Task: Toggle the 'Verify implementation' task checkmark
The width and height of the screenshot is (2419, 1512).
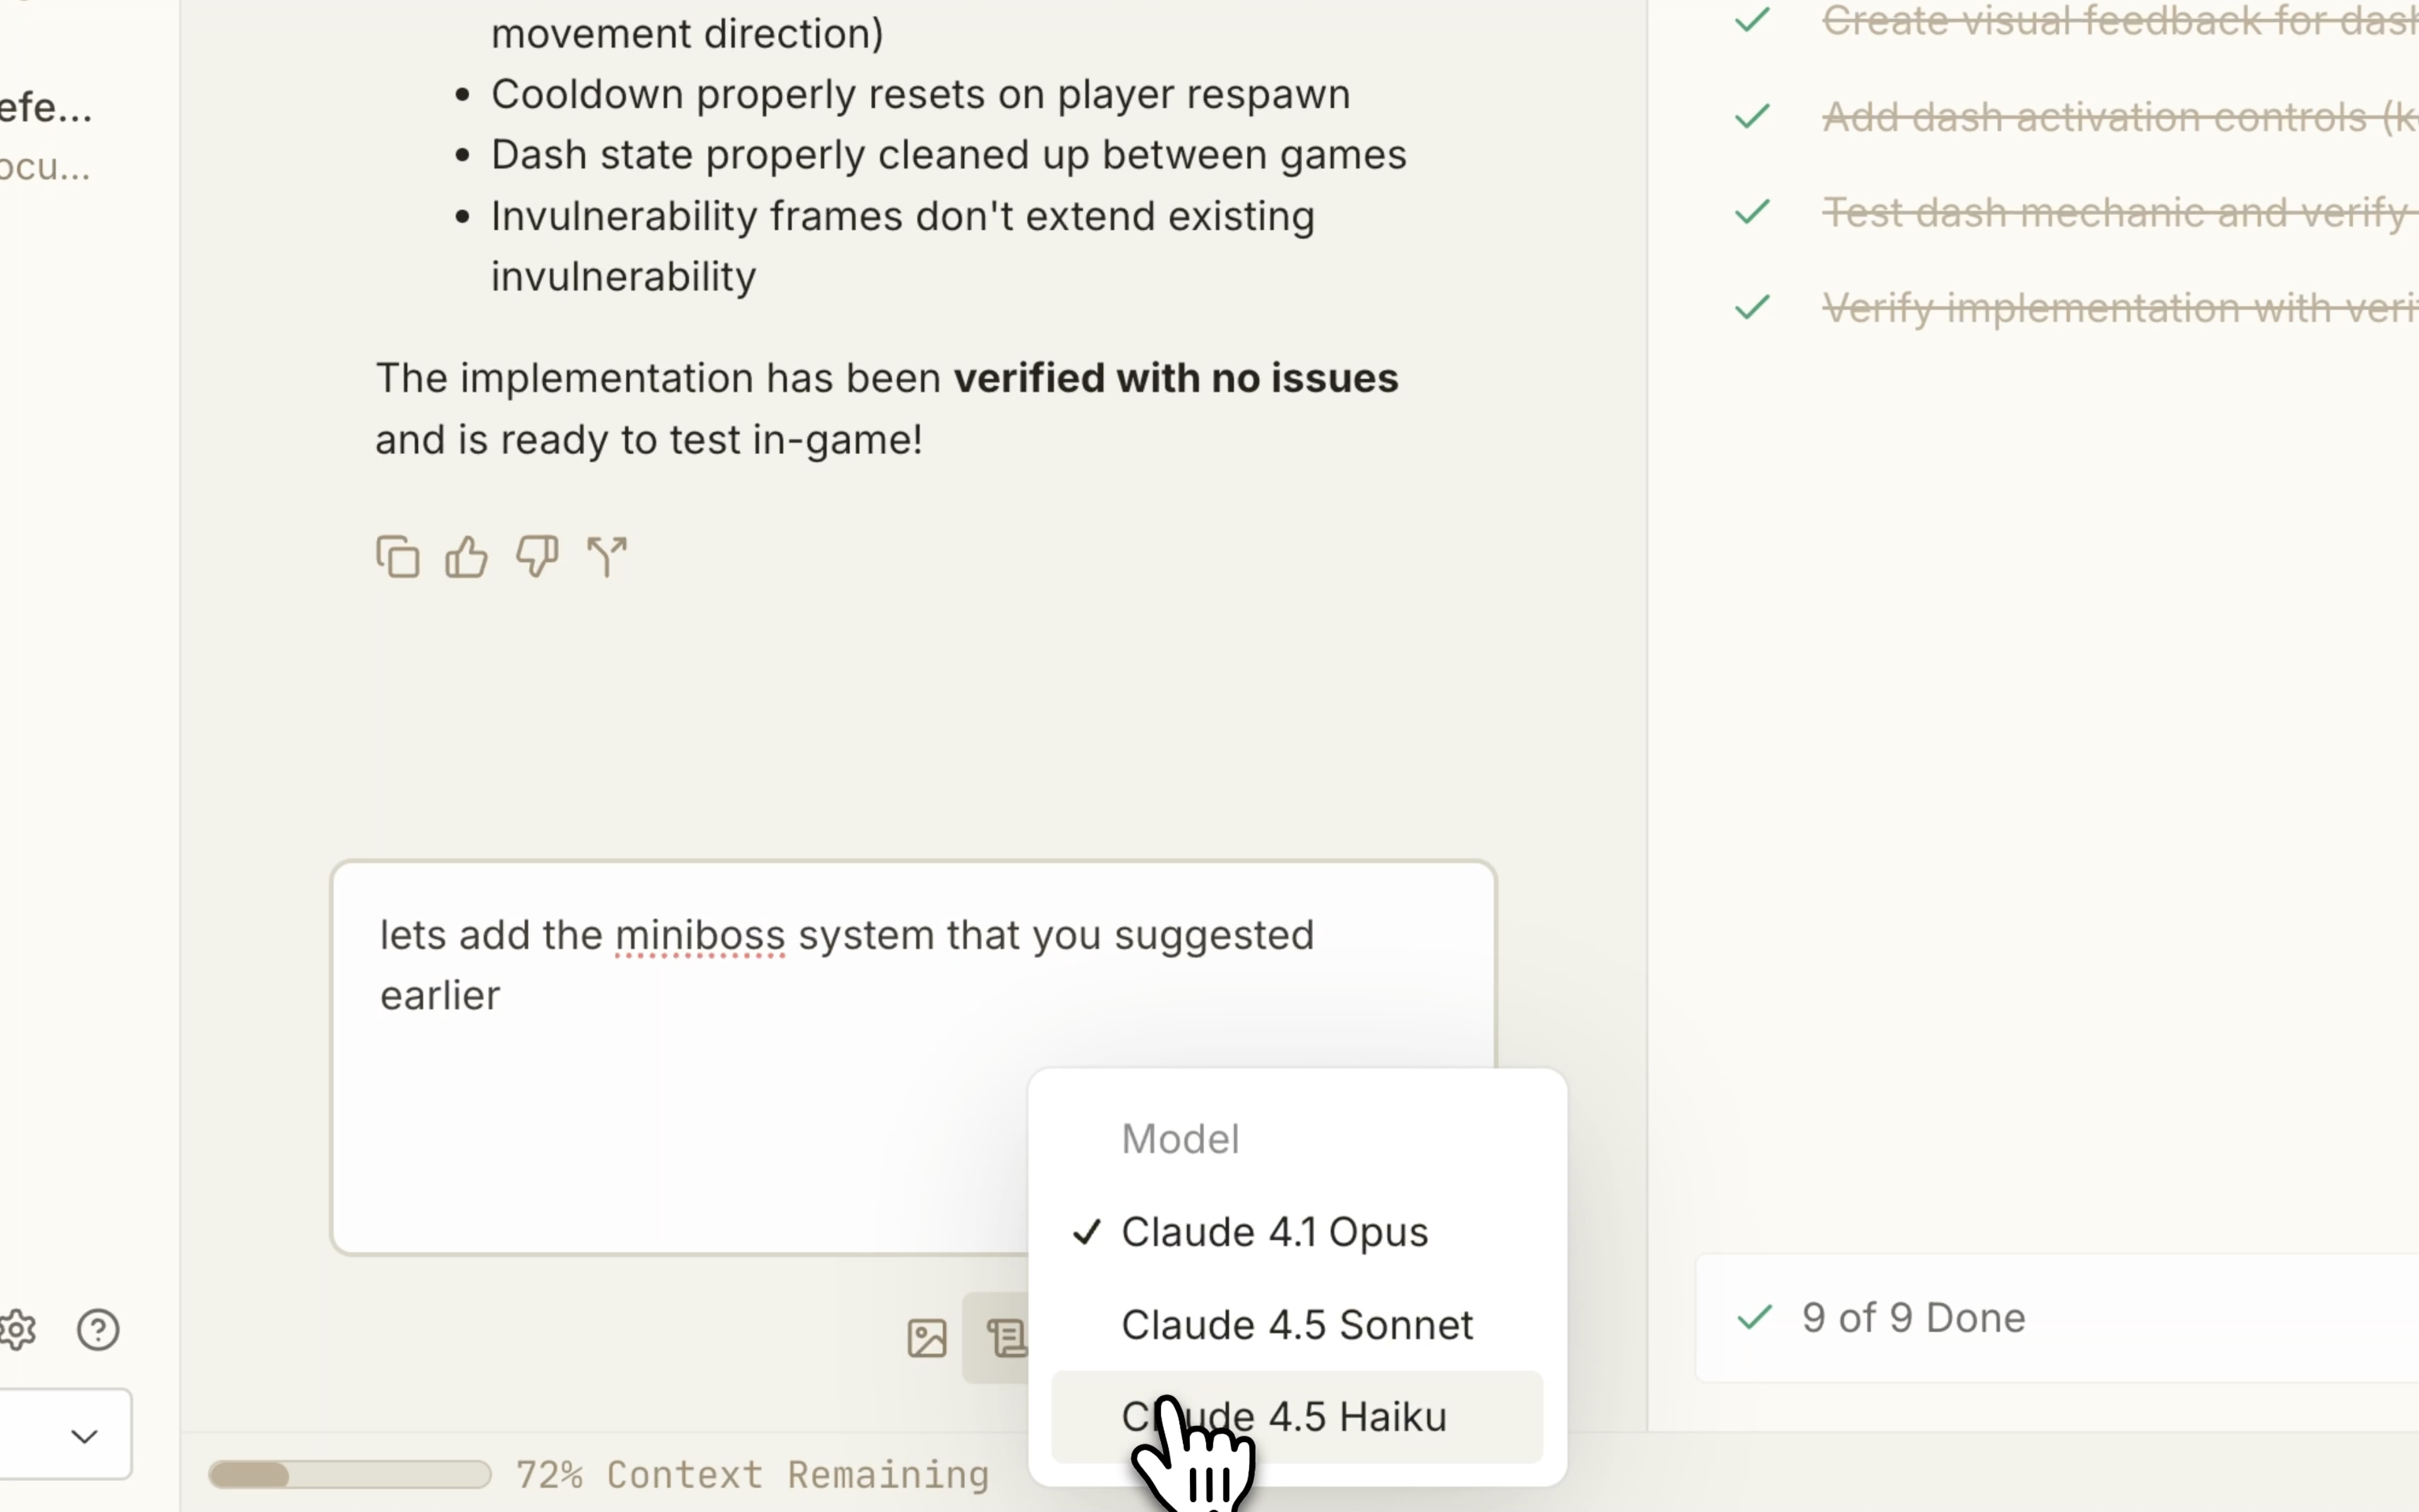Action: [x=1752, y=307]
